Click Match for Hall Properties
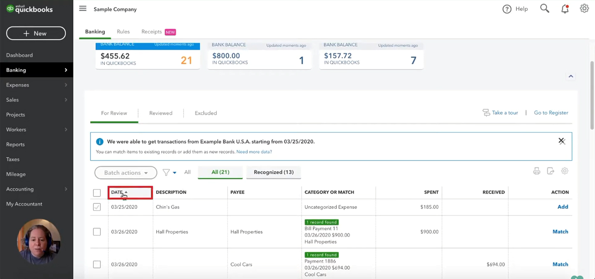 [560, 232]
